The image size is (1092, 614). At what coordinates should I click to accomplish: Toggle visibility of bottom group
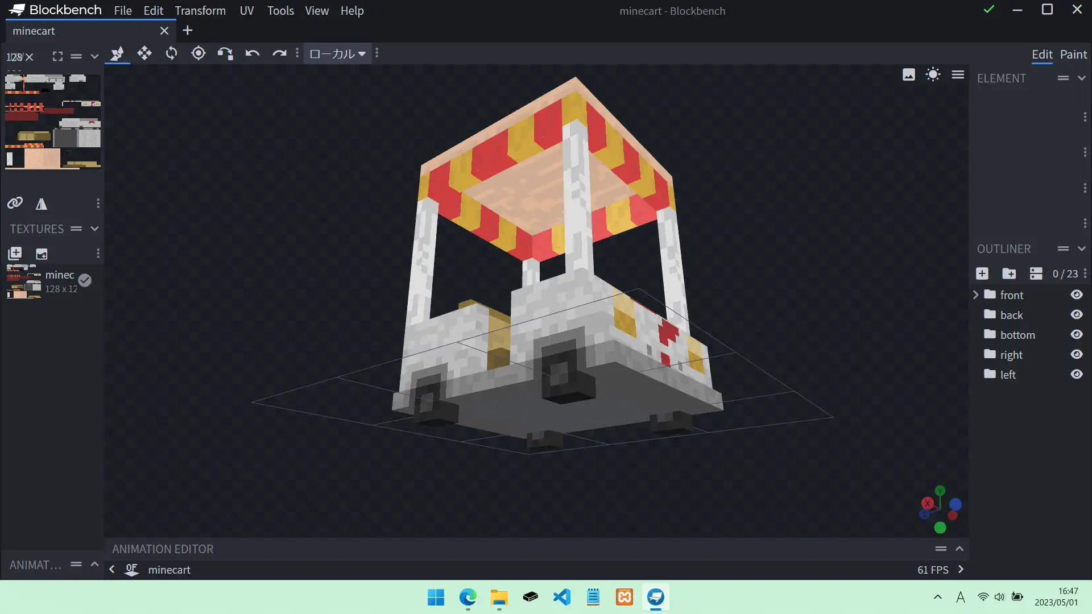point(1076,334)
